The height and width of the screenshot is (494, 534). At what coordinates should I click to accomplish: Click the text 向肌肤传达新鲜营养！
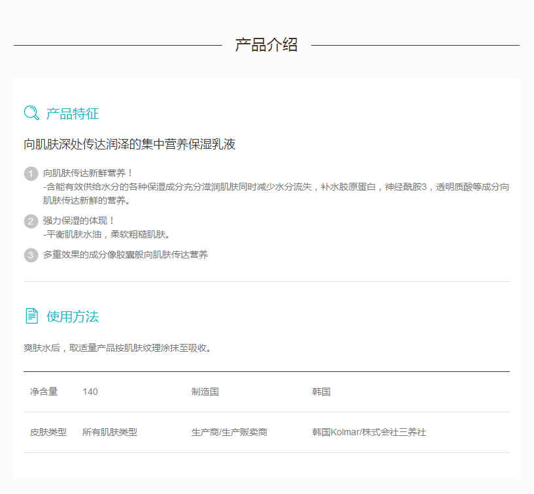(88, 173)
